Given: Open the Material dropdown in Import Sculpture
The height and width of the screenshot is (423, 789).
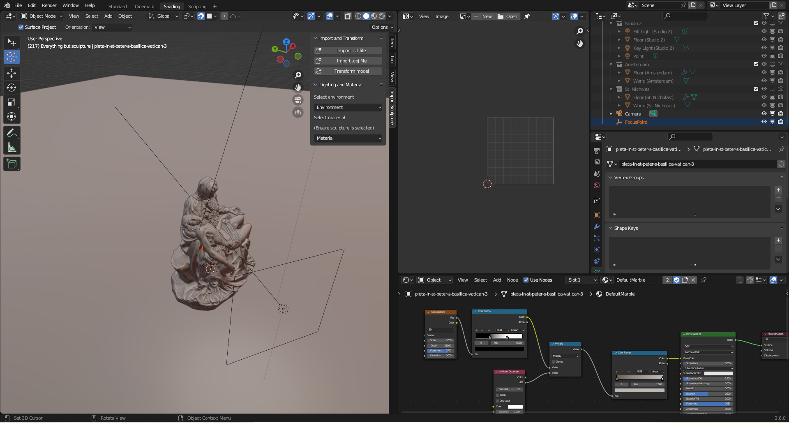Looking at the screenshot, I should [x=348, y=138].
